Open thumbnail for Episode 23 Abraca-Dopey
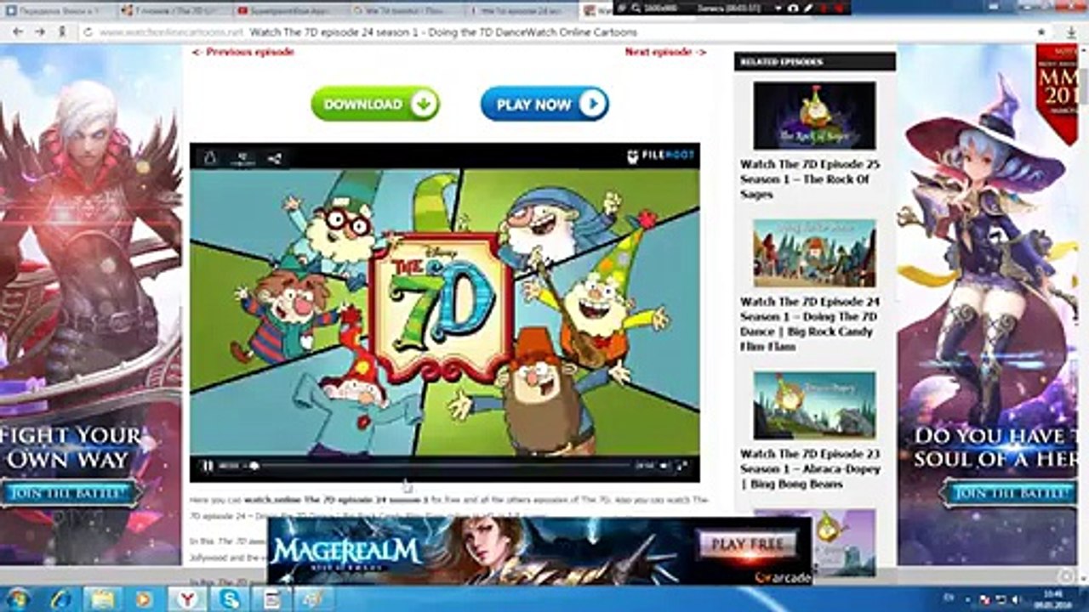Screen dimensions: 1089x612 (814, 405)
